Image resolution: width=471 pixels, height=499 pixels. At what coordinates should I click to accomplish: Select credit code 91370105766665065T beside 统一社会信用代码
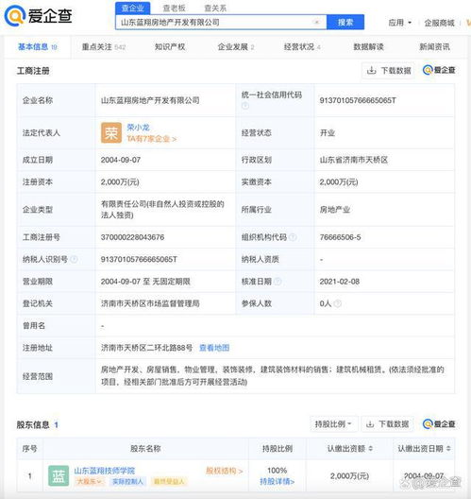pyautogui.click(x=358, y=100)
